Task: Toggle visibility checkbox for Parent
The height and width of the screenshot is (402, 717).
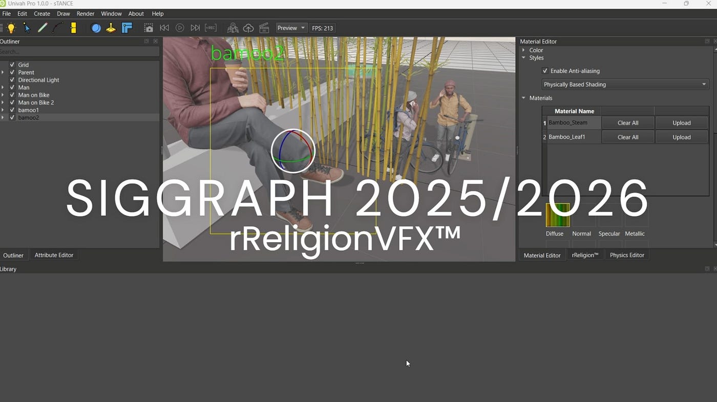Action: pyautogui.click(x=12, y=73)
